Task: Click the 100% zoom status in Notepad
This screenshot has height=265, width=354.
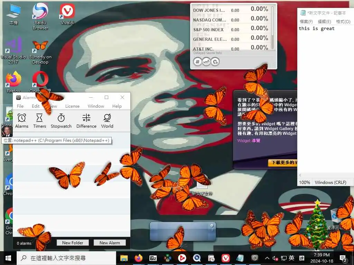Action: point(305,182)
